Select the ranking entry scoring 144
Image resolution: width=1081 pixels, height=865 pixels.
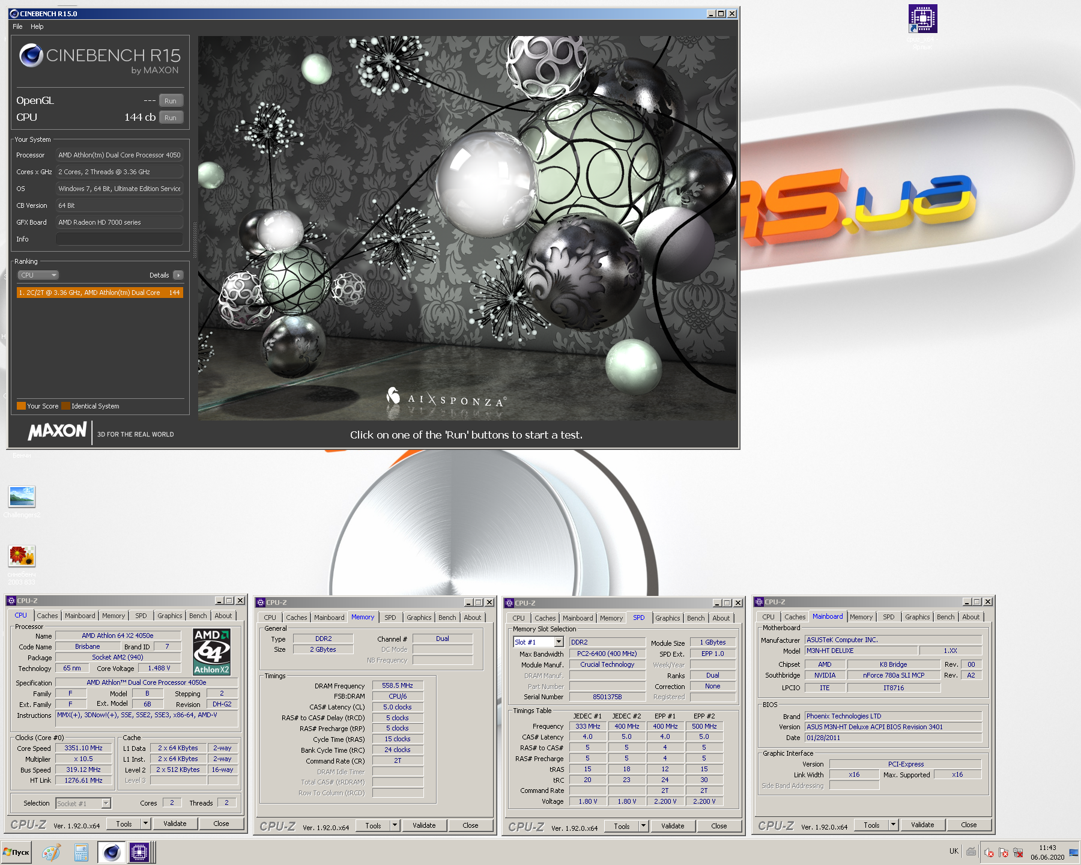coord(100,293)
